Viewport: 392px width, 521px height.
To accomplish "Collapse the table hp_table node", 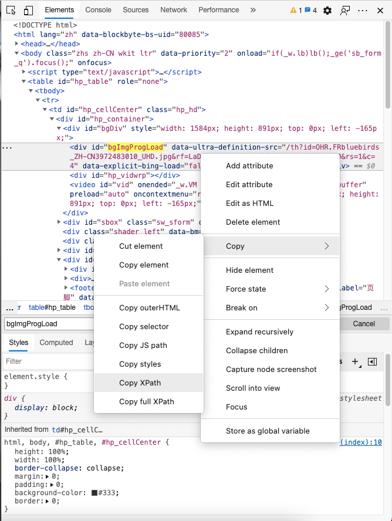I will 23,82.
